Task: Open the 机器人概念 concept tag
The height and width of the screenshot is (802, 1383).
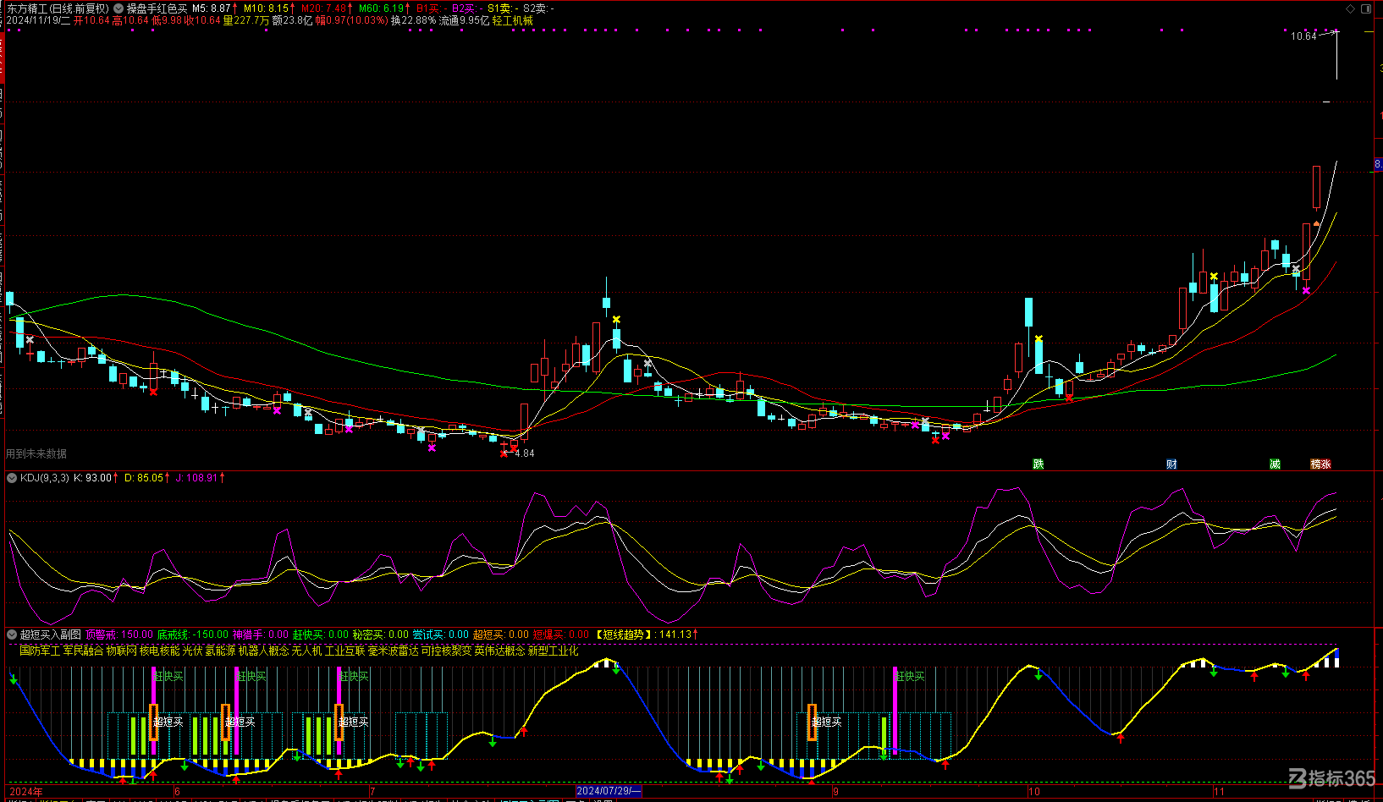Action: [263, 651]
